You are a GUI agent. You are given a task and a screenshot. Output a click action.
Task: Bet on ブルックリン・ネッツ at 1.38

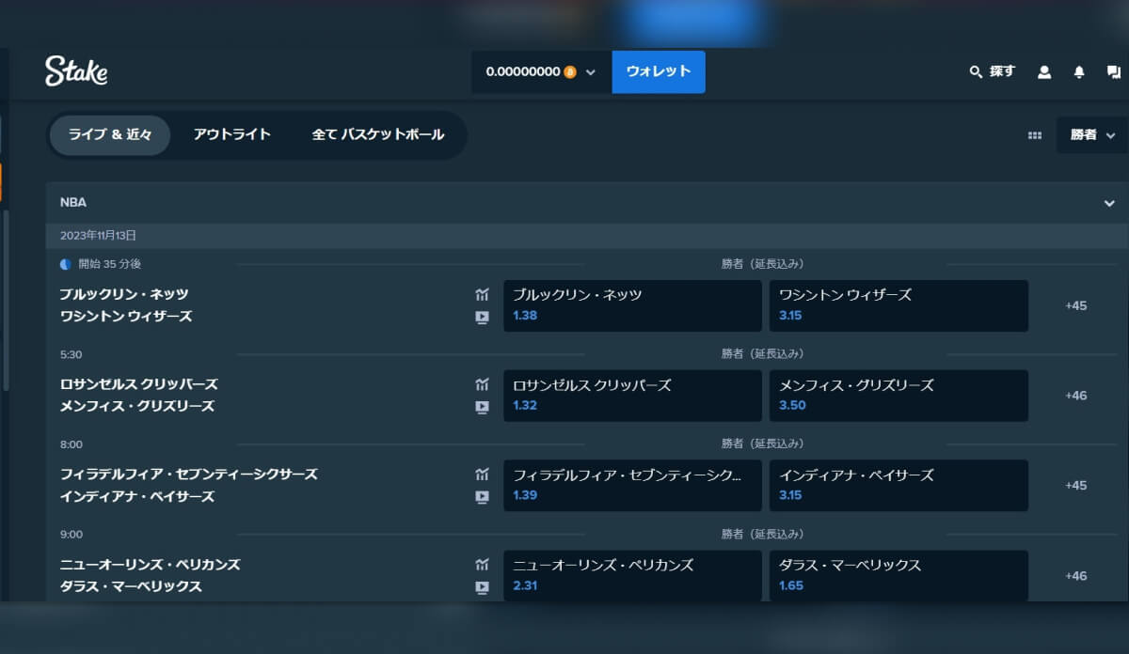pos(632,305)
